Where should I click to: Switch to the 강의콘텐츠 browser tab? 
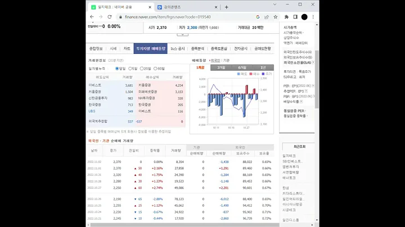point(187,7)
